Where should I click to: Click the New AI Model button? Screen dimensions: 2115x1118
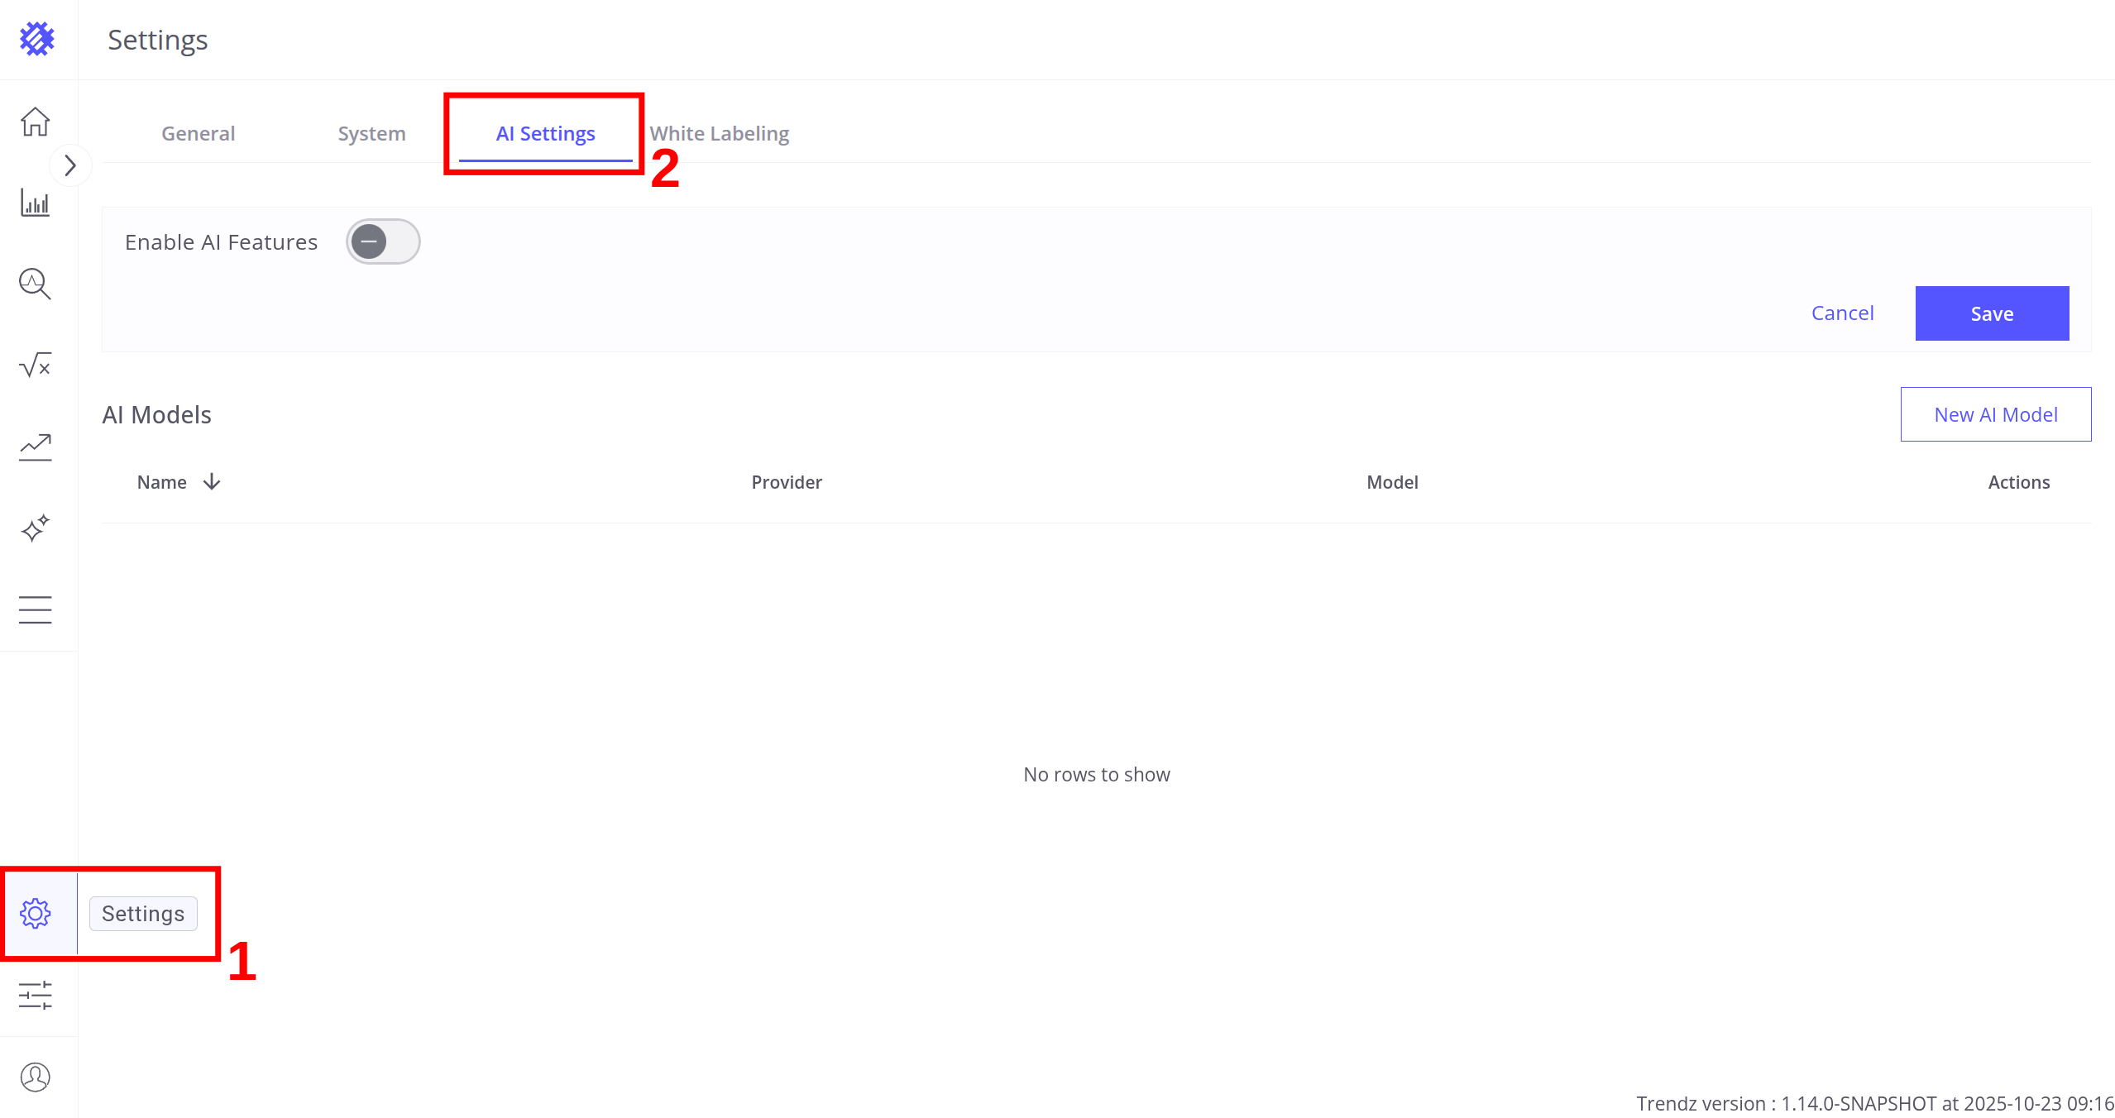click(1995, 414)
